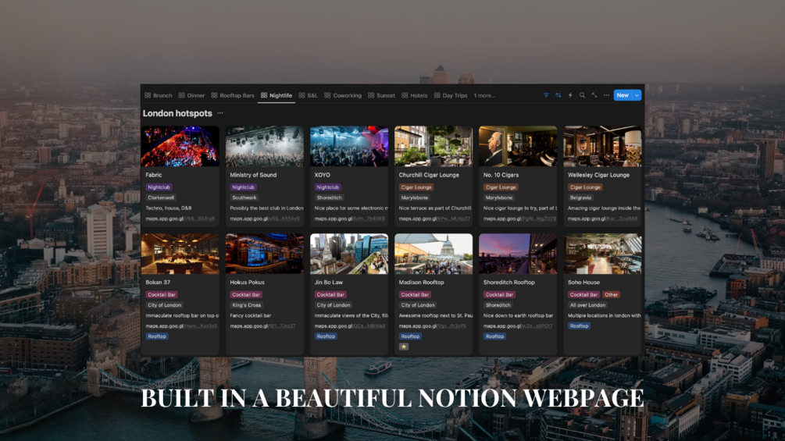Screen dimensions: 785x441
Task: Switch to the Brunch tab
Action: coord(159,95)
